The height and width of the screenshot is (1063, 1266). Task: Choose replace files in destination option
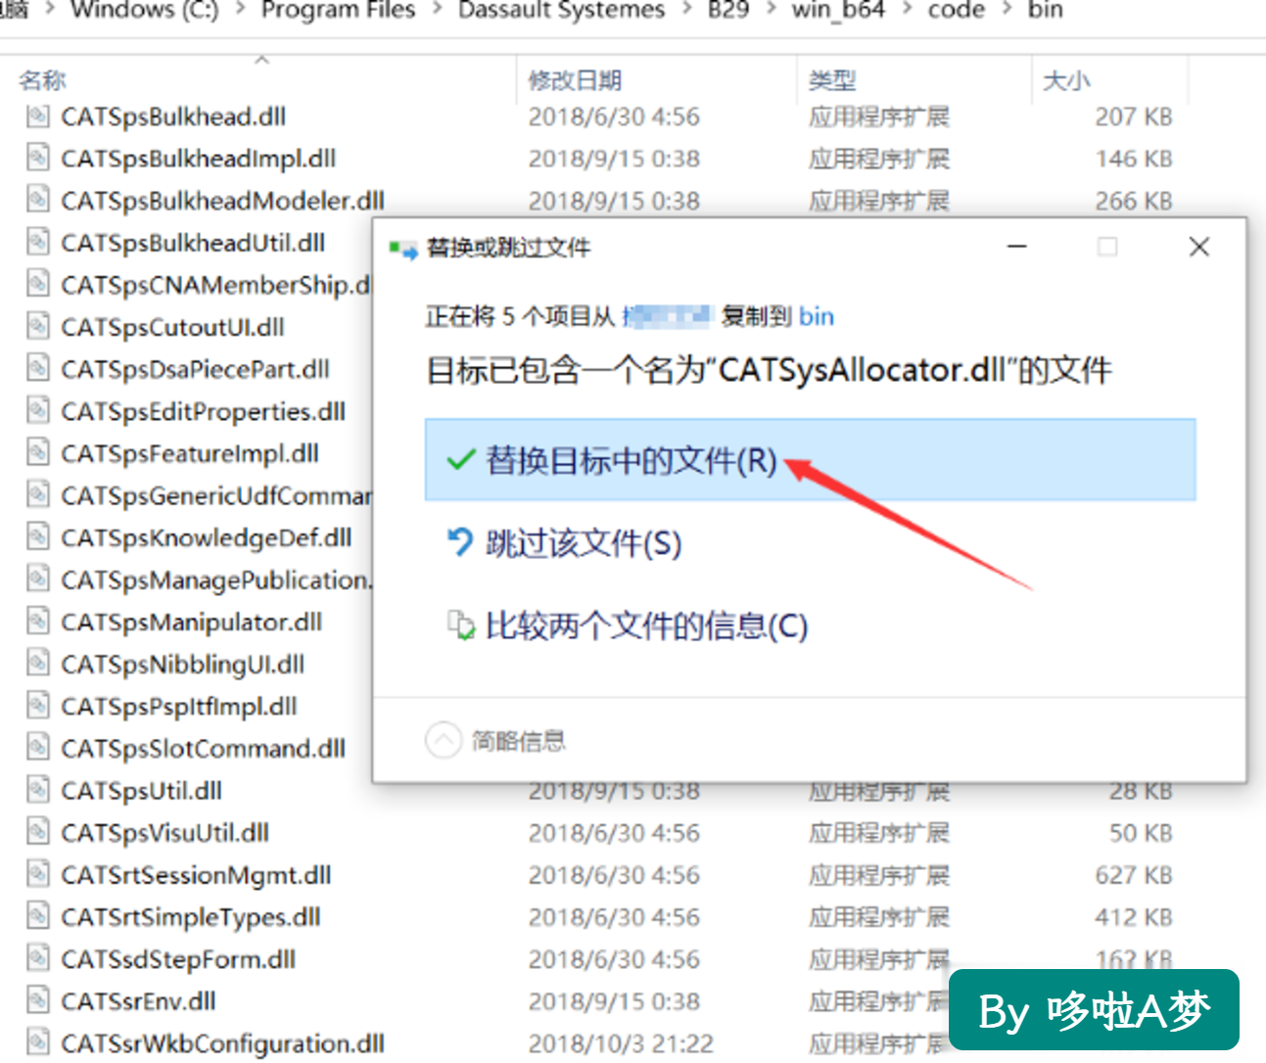click(x=810, y=460)
